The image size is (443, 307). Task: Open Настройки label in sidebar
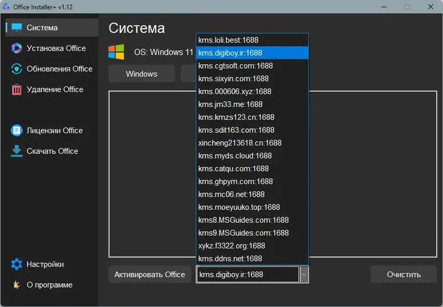tap(45, 264)
